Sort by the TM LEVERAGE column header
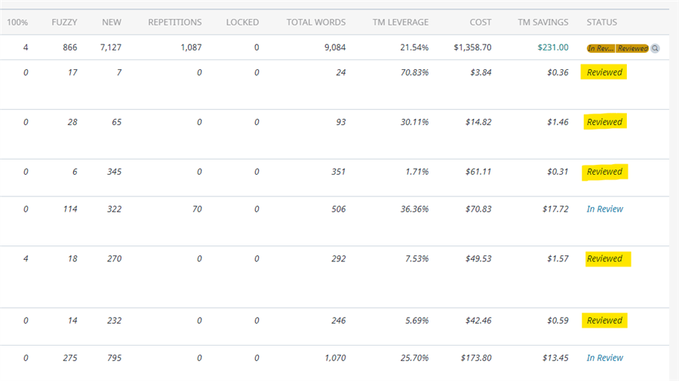Image resolution: width=679 pixels, height=381 pixels. tap(400, 23)
